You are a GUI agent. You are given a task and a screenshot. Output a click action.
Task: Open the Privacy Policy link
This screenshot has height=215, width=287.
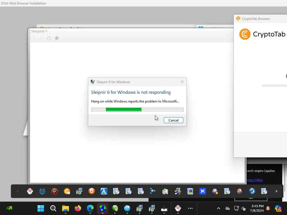254,180
